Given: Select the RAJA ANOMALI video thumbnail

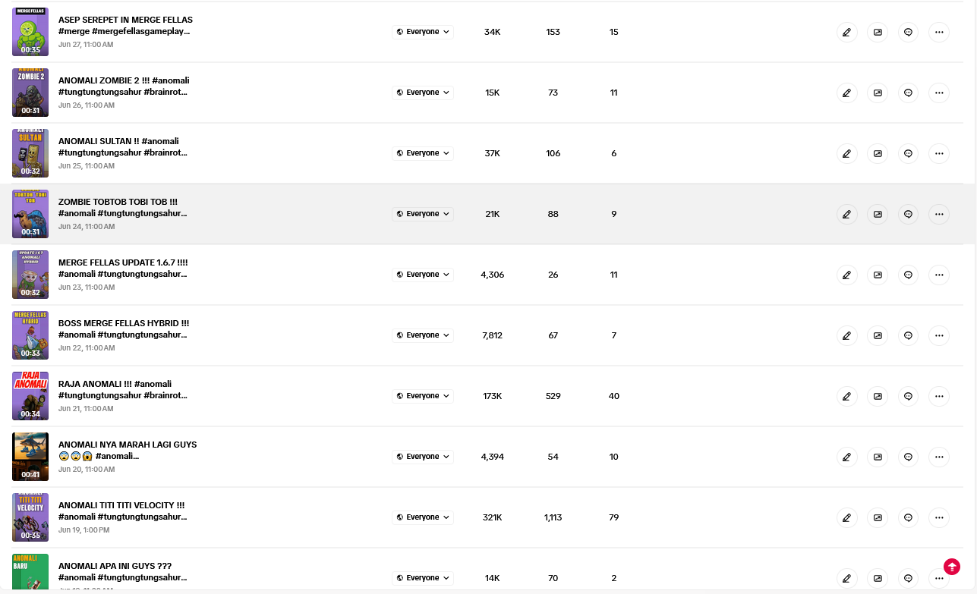Looking at the screenshot, I should tap(30, 396).
